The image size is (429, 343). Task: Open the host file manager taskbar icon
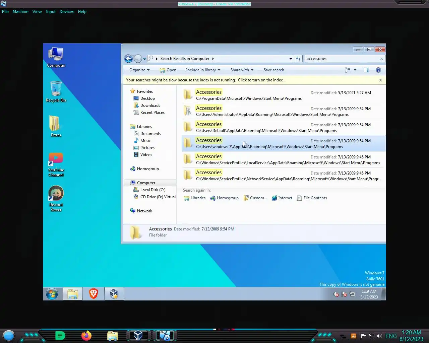(x=113, y=336)
